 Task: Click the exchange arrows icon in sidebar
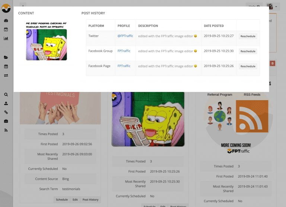(6, 75)
